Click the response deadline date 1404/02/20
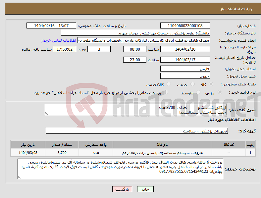Screen dimensions: 261x198 (185, 49)
